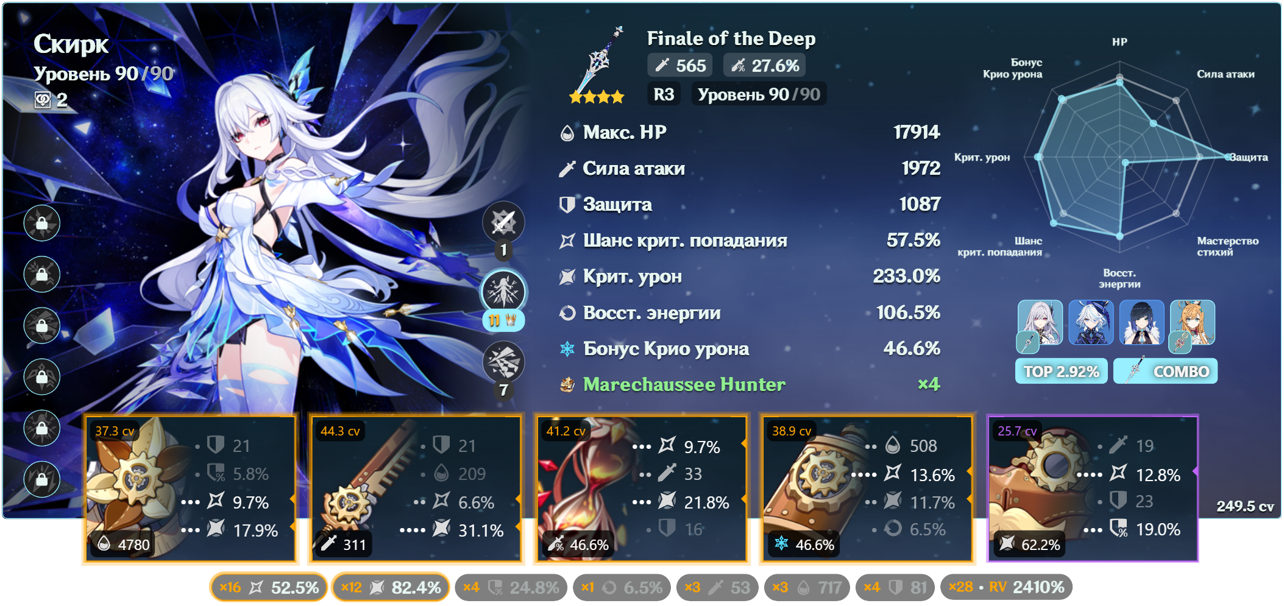Select the ×16 crit rate 52.5% badge
The height and width of the screenshot is (606, 1284).
click(x=269, y=588)
